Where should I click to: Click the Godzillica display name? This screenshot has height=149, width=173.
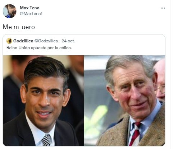pos(23,41)
